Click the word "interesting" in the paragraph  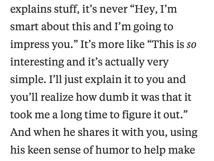pos(37,62)
